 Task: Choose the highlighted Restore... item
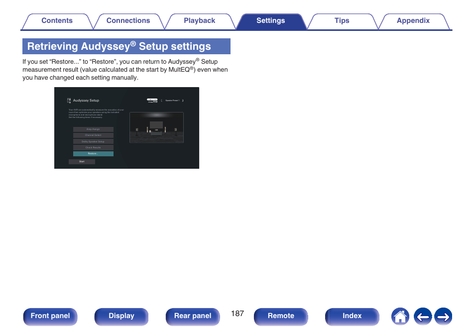93,154
